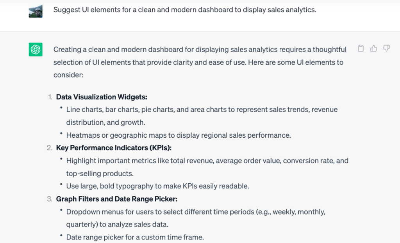The width and height of the screenshot is (400, 243).
Task: Click the intro paragraph starting 'Creating a clean'
Action: [x=200, y=50]
